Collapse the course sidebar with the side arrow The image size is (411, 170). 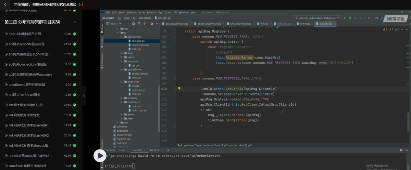(84, 95)
